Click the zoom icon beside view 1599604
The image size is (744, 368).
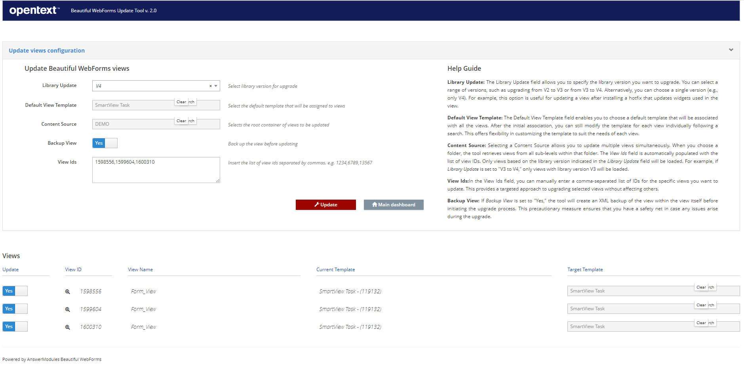[67, 309]
